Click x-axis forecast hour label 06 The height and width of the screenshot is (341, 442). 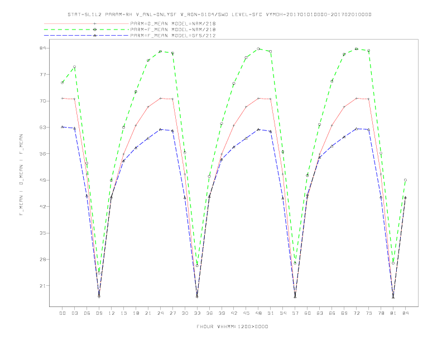pyautogui.click(x=87, y=313)
